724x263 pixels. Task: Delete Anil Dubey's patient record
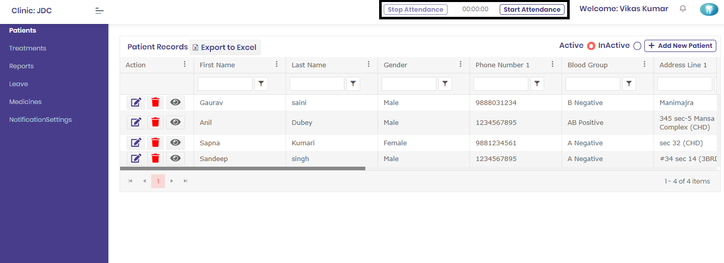[155, 122]
